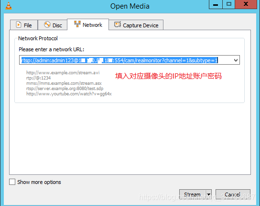Click the VLC cone icon in title bar

(9, 6)
